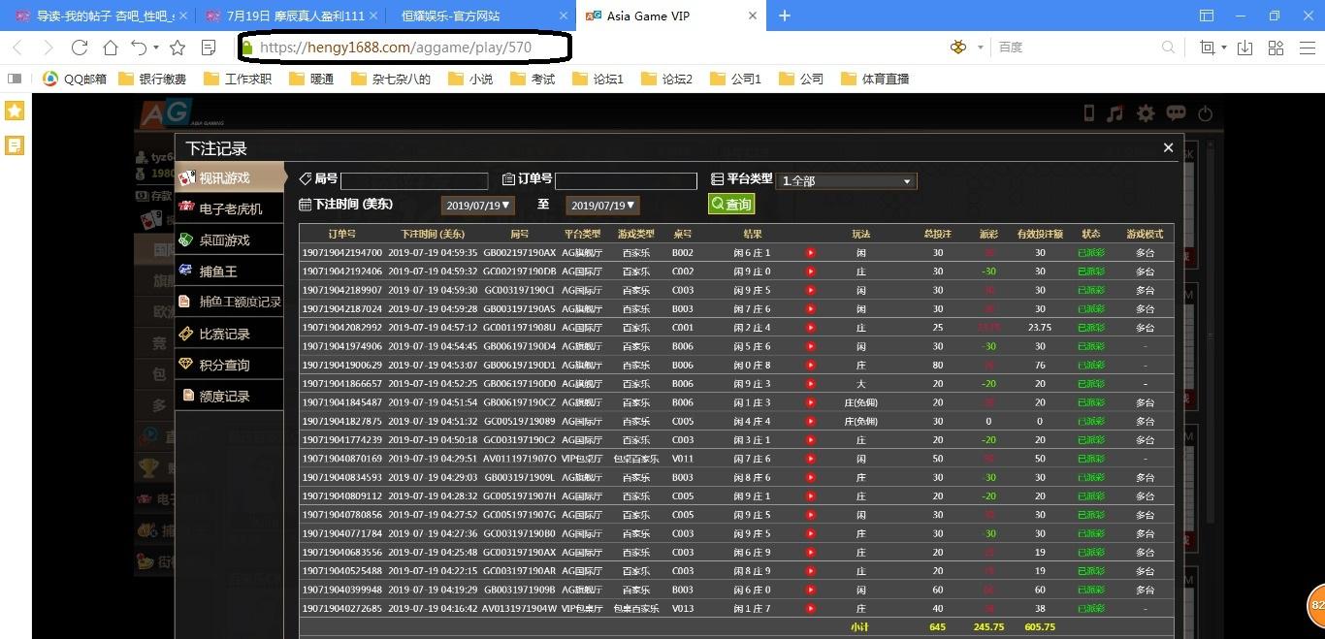The image size is (1325, 639).
Task: Open QQ邮箱 bookmark
Action: click(75, 80)
